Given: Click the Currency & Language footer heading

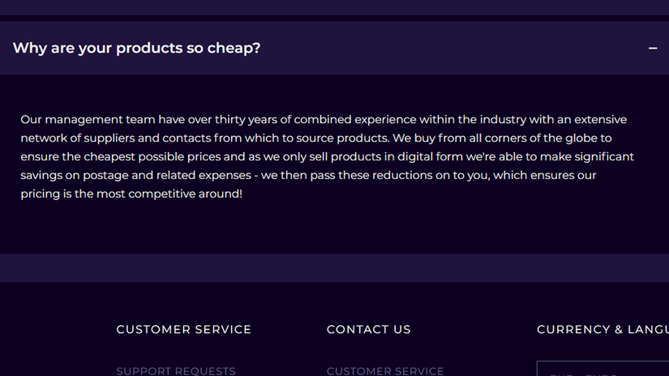Looking at the screenshot, I should click(x=603, y=330).
